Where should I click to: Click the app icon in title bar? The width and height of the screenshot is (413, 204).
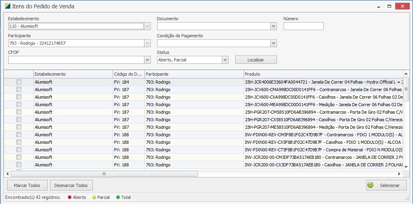[x=7, y=6]
